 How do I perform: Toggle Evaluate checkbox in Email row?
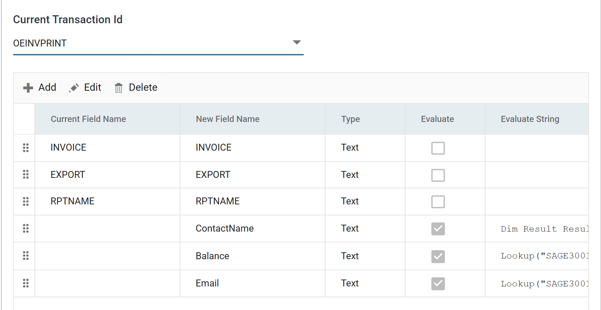tap(438, 284)
